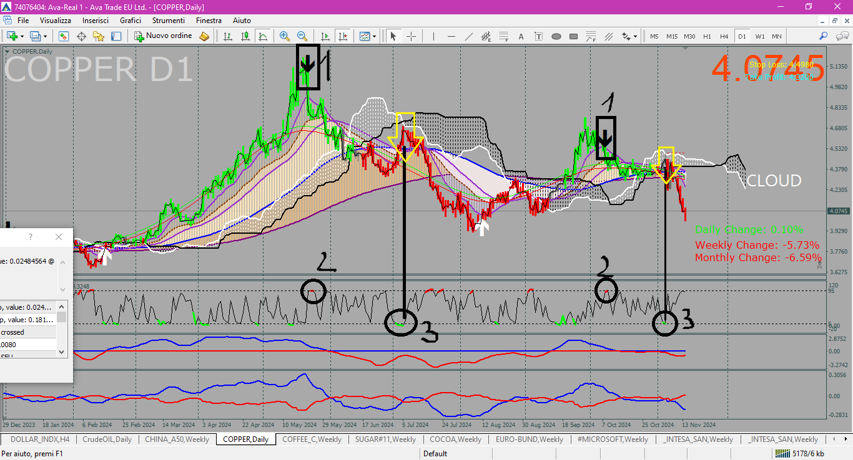Open the Data Window icon
This screenshot has height=460, width=853.
point(81,36)
